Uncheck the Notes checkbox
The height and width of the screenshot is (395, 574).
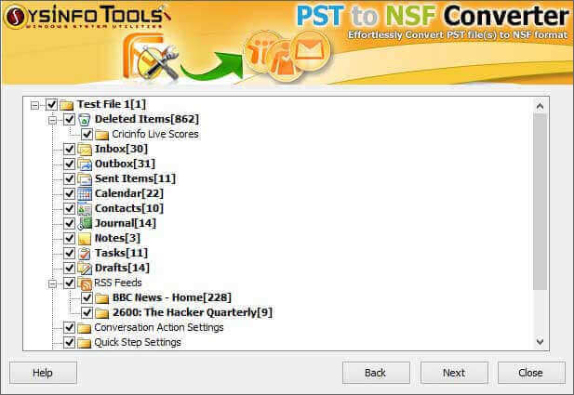point(69,238)
